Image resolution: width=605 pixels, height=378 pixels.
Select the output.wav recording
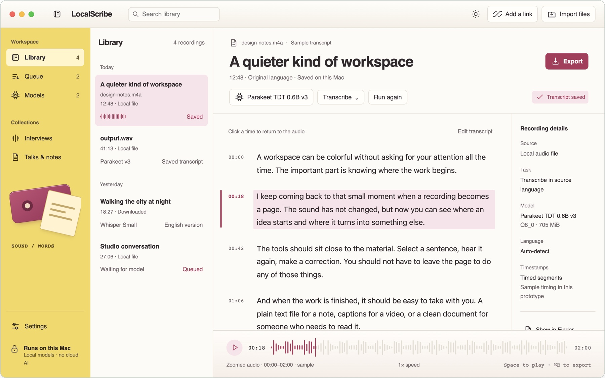pos(152,150)
